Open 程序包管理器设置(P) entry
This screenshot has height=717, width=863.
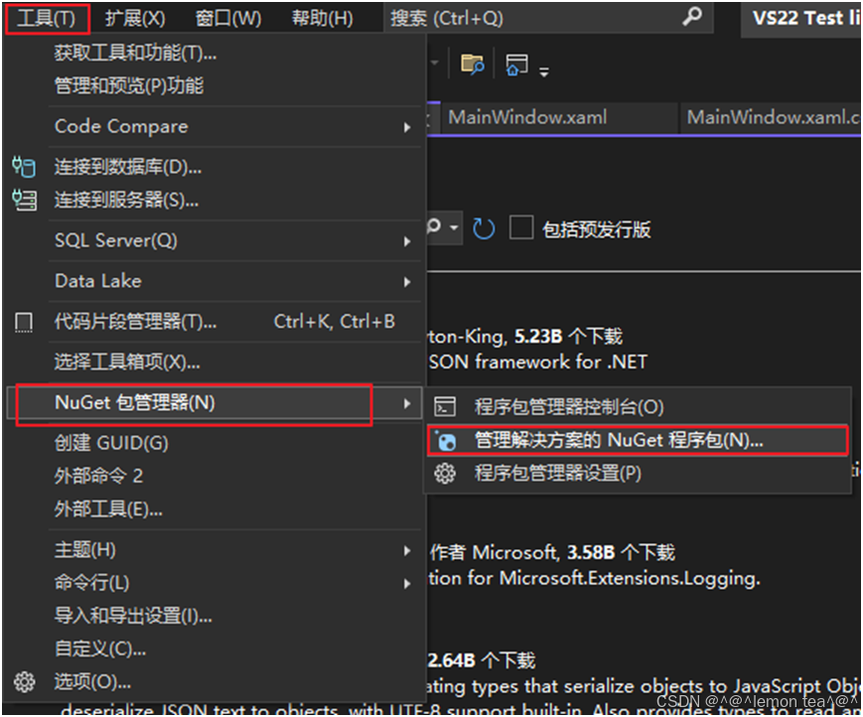[x=638, y=474]
